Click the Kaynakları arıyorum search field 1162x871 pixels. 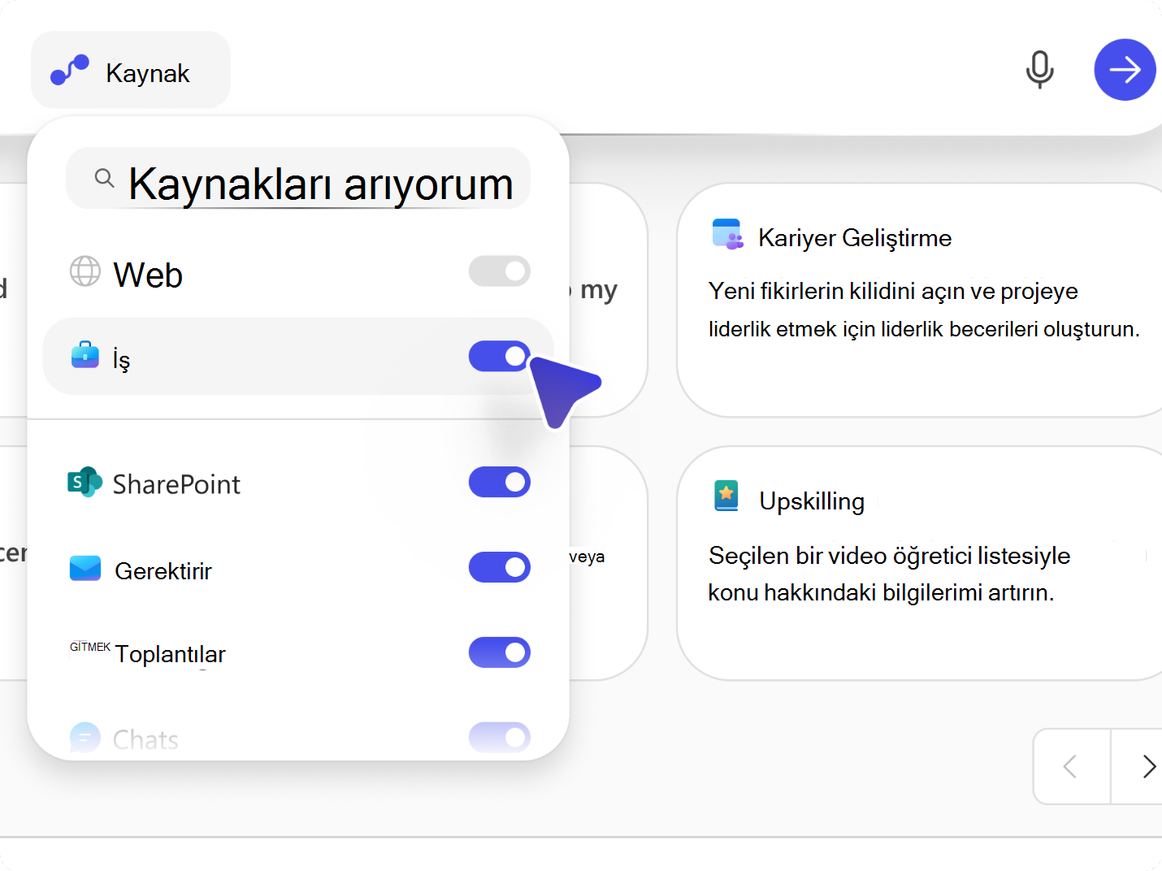click(298, 179)
